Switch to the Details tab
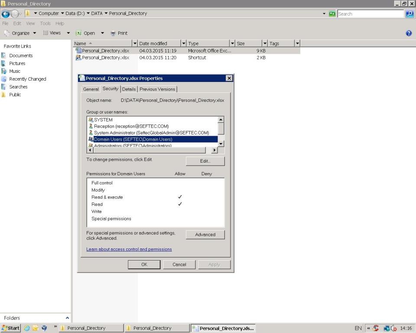This screenshot has width=416, height=333. pos(129,89)
